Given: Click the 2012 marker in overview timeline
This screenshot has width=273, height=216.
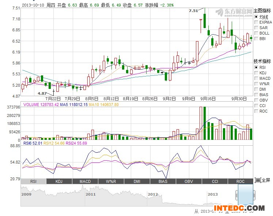Looking at the screenshot, I should click(153, 195).
